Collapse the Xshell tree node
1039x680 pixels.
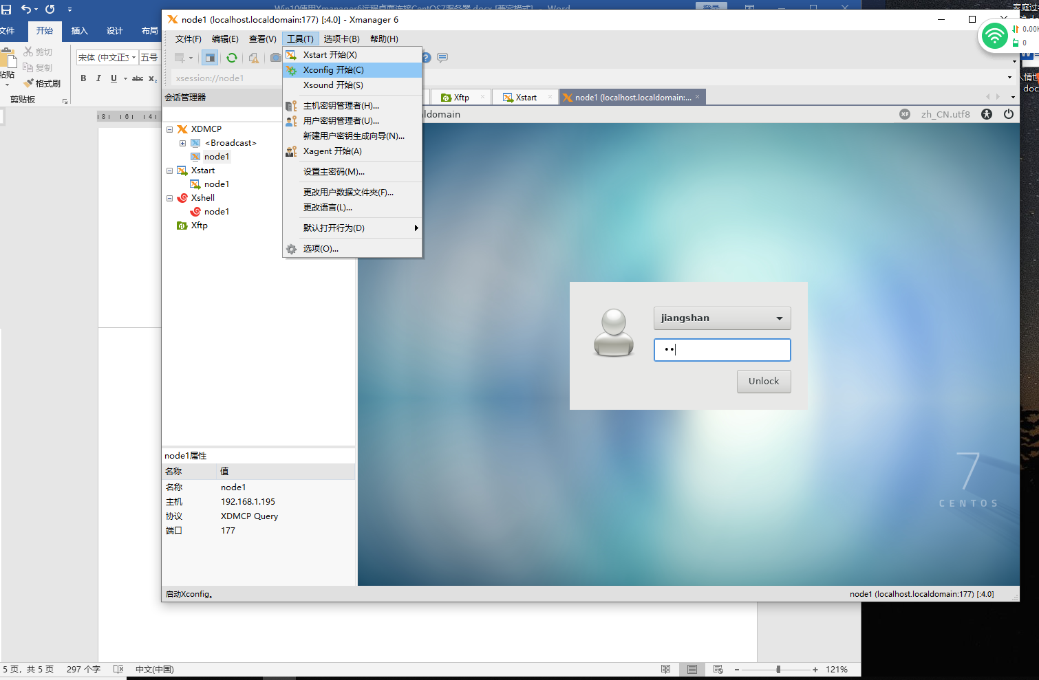coord(169,198)
